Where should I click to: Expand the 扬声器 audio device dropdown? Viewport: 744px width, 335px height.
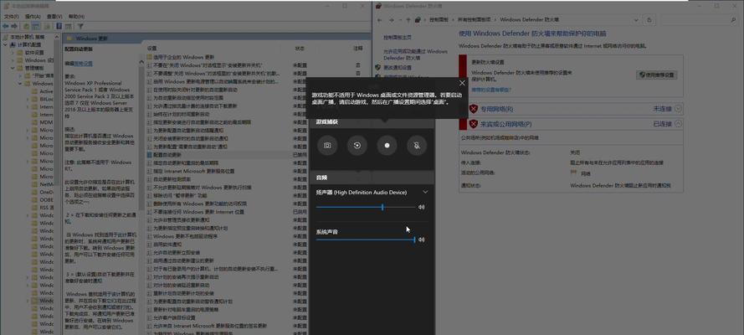pos(425,192)
